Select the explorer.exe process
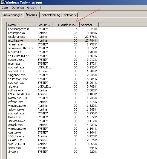 53,37
